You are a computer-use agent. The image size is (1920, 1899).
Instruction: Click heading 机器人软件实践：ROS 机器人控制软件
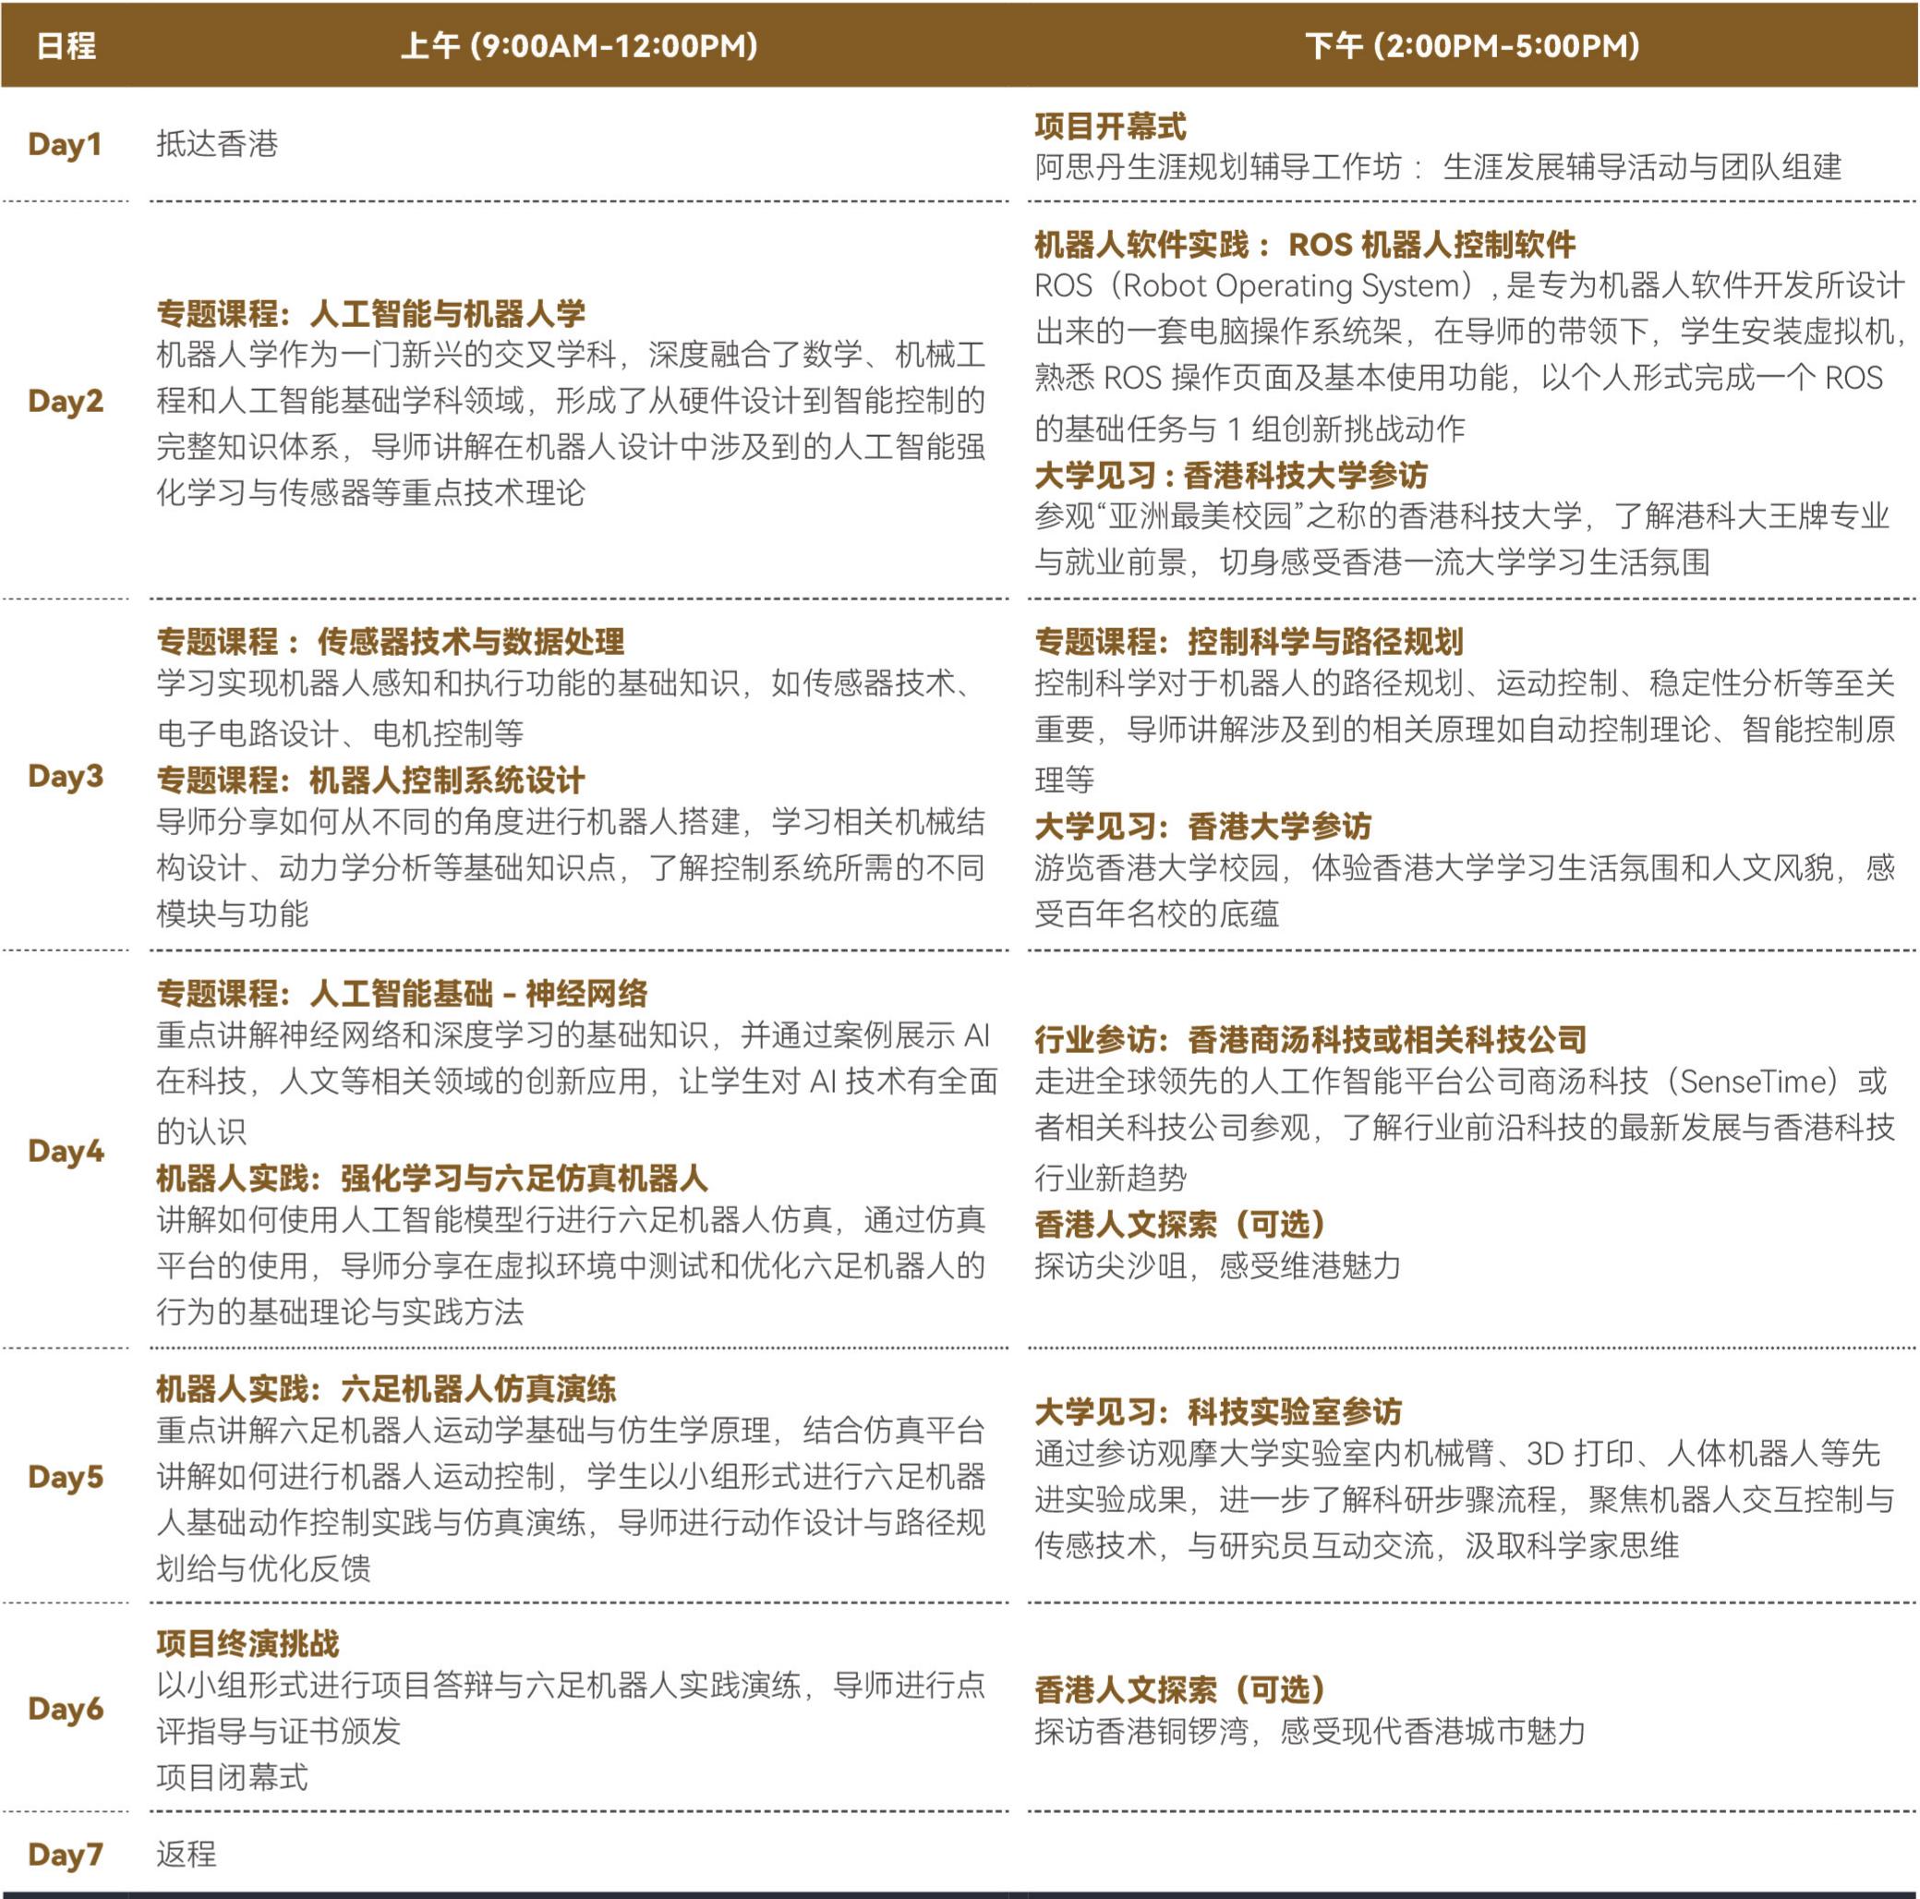[x=1305, y=245]
